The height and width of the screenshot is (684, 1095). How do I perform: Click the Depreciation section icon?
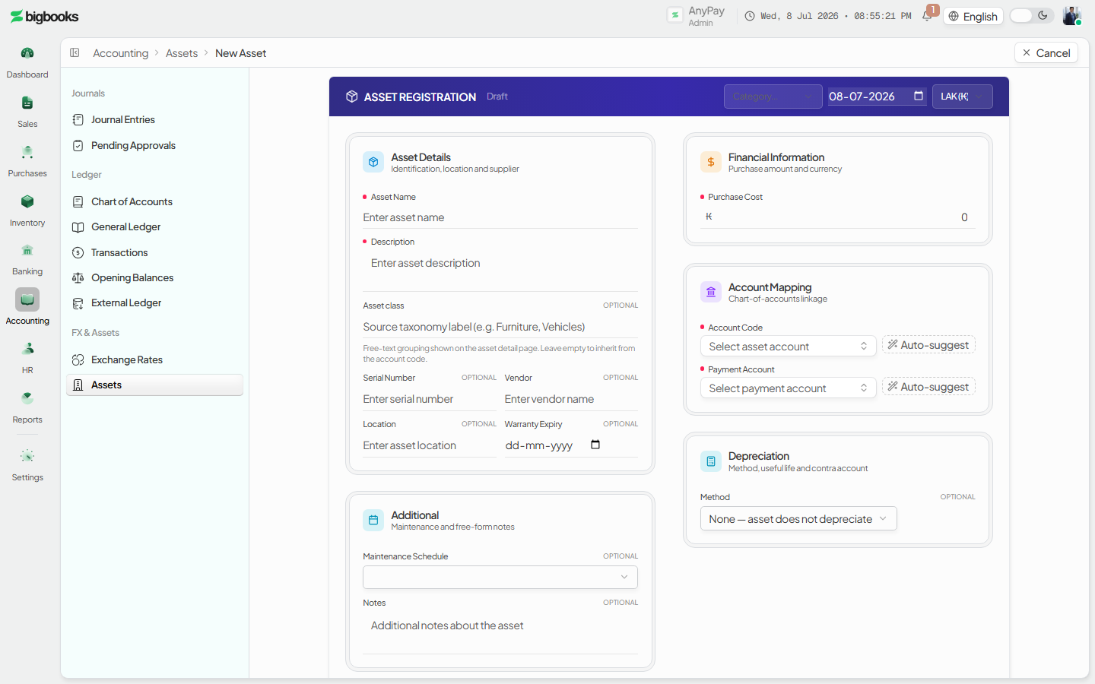(710, 461)
